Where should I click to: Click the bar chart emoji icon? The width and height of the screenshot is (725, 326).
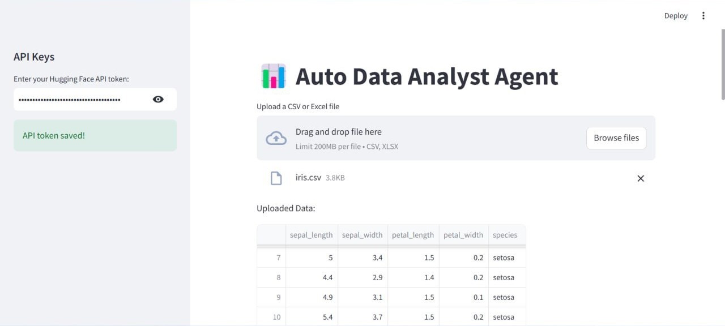pyautogui.click(x=273, y=76)
